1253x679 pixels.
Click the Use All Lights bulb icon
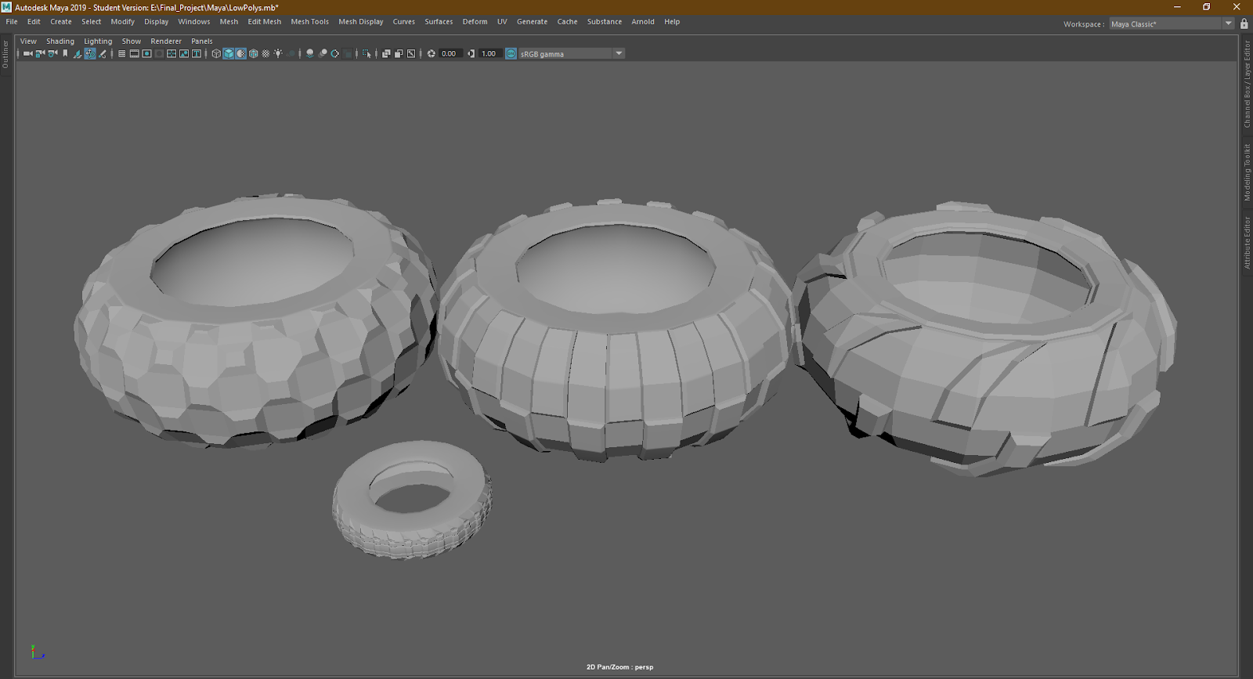(x=278, y=54)
